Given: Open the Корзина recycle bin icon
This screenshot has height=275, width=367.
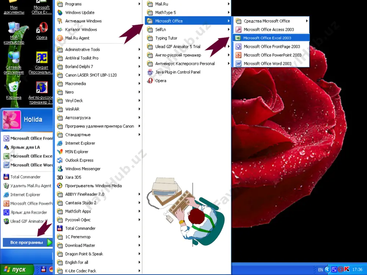Looking at the screenshot, I should tap(14, 88).
